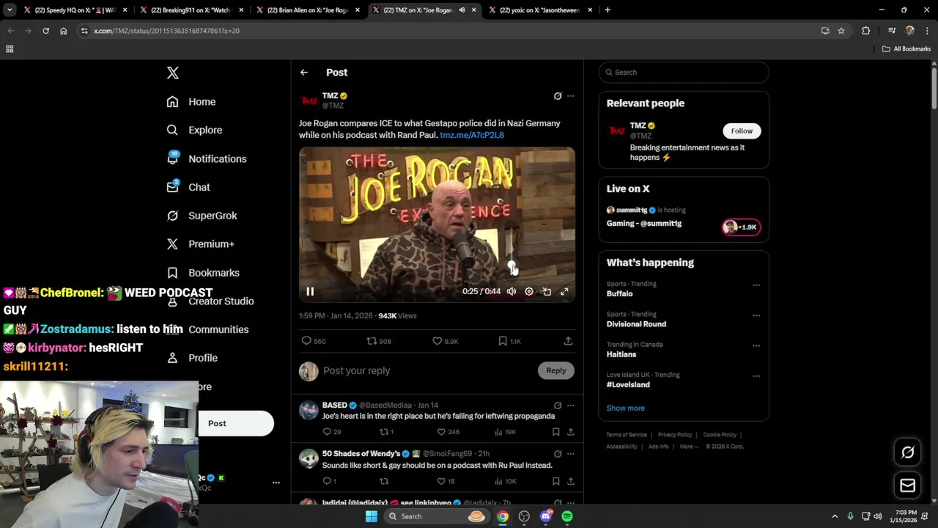Click the X logo in sidebar
The width and height of the screenshot is (938, 528).
tap(173, 73)
